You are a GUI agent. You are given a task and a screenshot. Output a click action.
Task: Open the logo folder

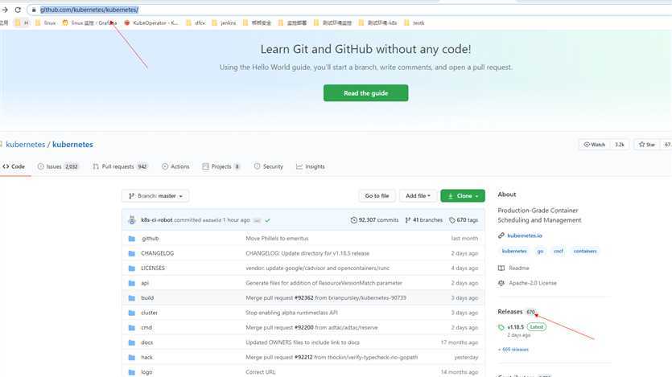146,372
